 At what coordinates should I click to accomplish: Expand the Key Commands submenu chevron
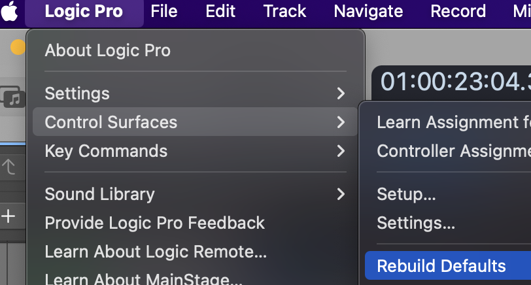tap(341, 151)
